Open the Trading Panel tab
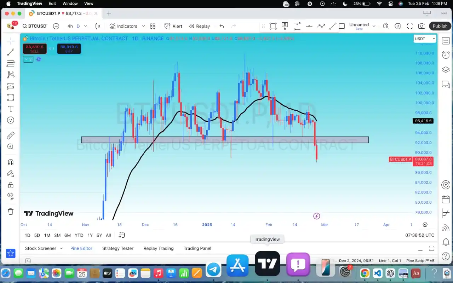Viewport: 453px width, 283px height. point(197,248)
